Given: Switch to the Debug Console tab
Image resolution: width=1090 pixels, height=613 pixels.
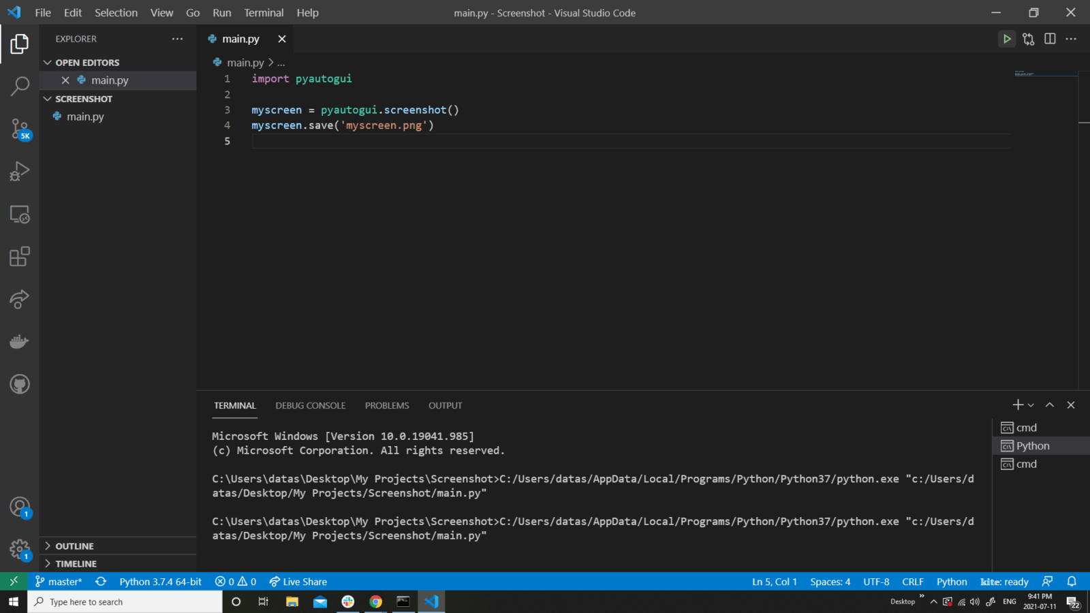Looking at the screenshot, I should pos(311,405).
